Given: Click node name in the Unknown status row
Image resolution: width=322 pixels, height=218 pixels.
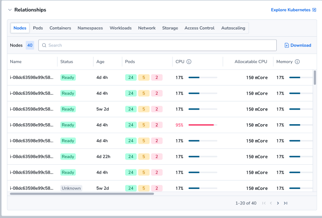Looking at the screenshot, I should pyautogui.click(x=32, y=188).
